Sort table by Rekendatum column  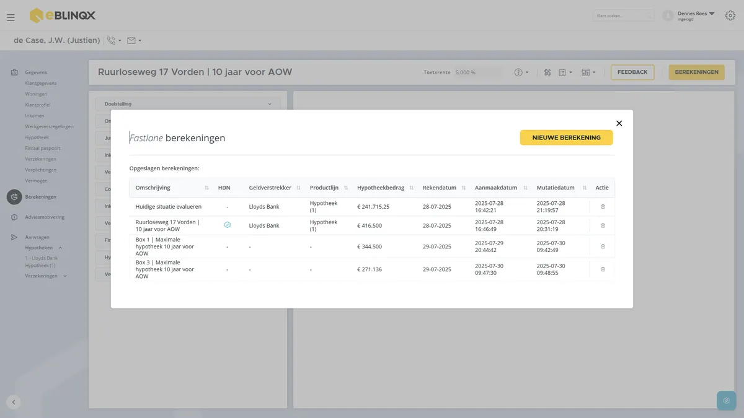pos(463,188)
